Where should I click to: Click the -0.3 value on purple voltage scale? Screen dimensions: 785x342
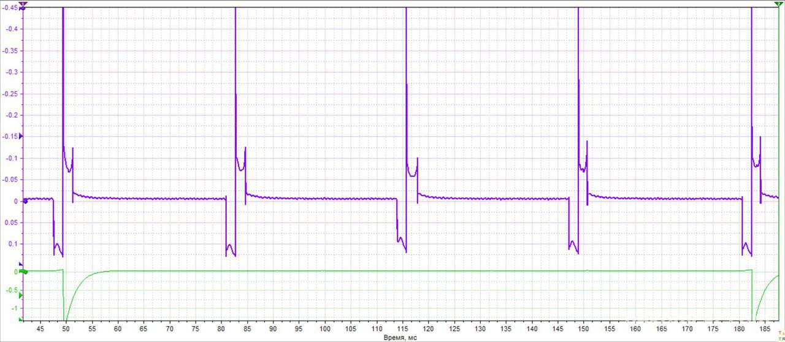click(x=10, y=72)
